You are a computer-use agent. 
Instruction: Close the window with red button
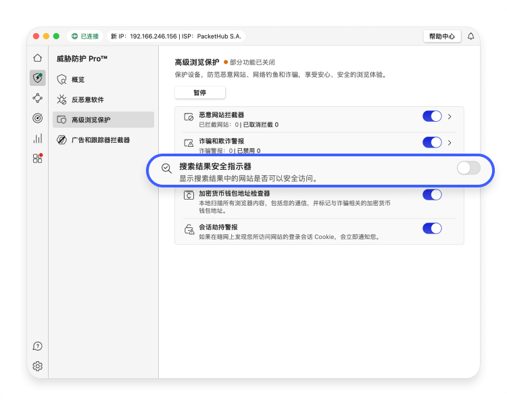(x=37, y=37)
